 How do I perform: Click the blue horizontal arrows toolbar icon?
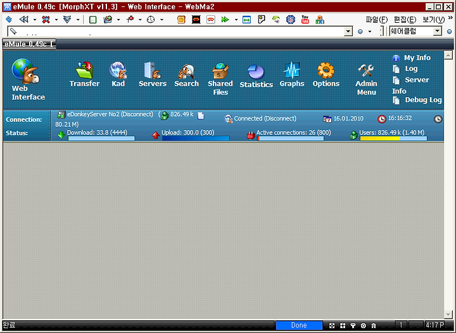[x=246, y=20]
